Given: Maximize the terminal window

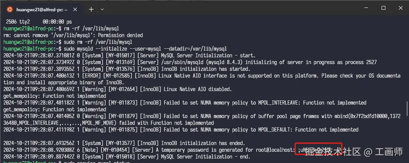Looking at the screenshot, I should tap(383, 8).
